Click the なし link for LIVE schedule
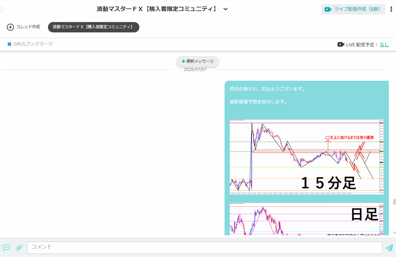 [384, 45]
